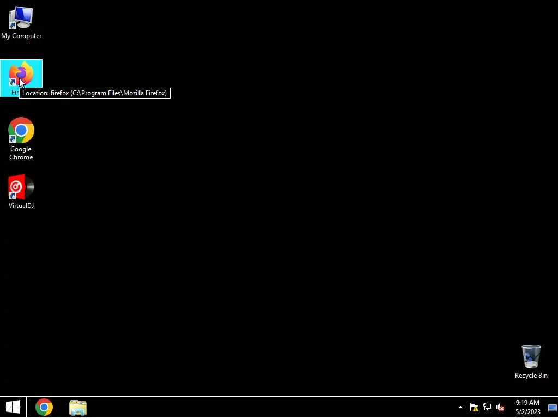
Task: Open the Action Center flag icon
Action: tap(474, 407)
